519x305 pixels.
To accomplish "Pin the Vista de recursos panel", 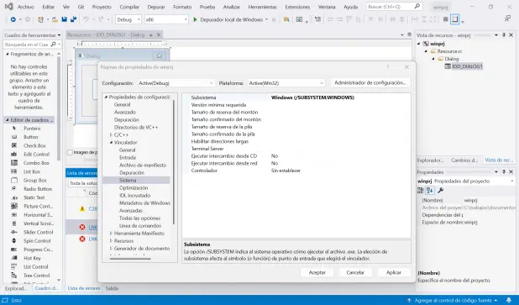I will [504, 34].
